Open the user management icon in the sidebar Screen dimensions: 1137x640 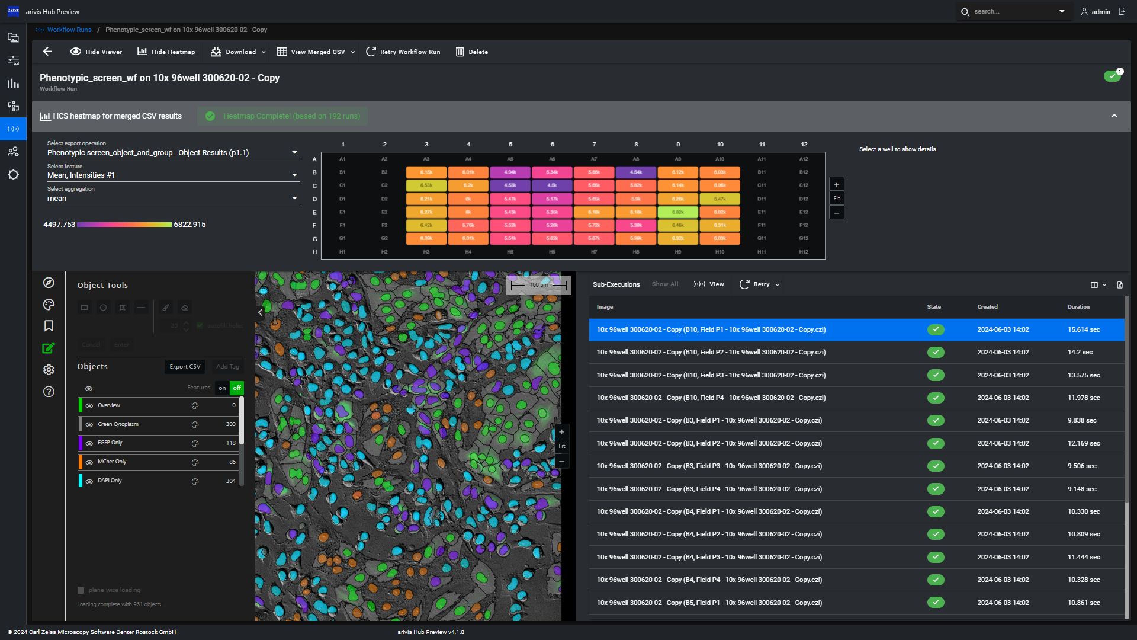(x=13, y=152)
